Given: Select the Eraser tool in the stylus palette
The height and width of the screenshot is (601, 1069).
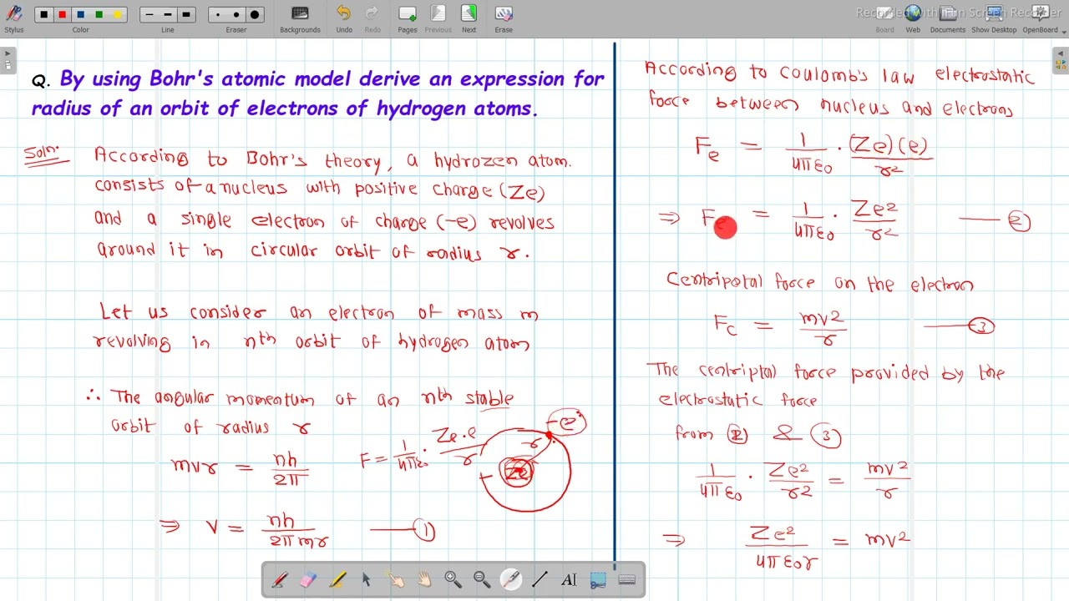Looking at the screenshot, I should pyautogui.click(x=308, y=579).
